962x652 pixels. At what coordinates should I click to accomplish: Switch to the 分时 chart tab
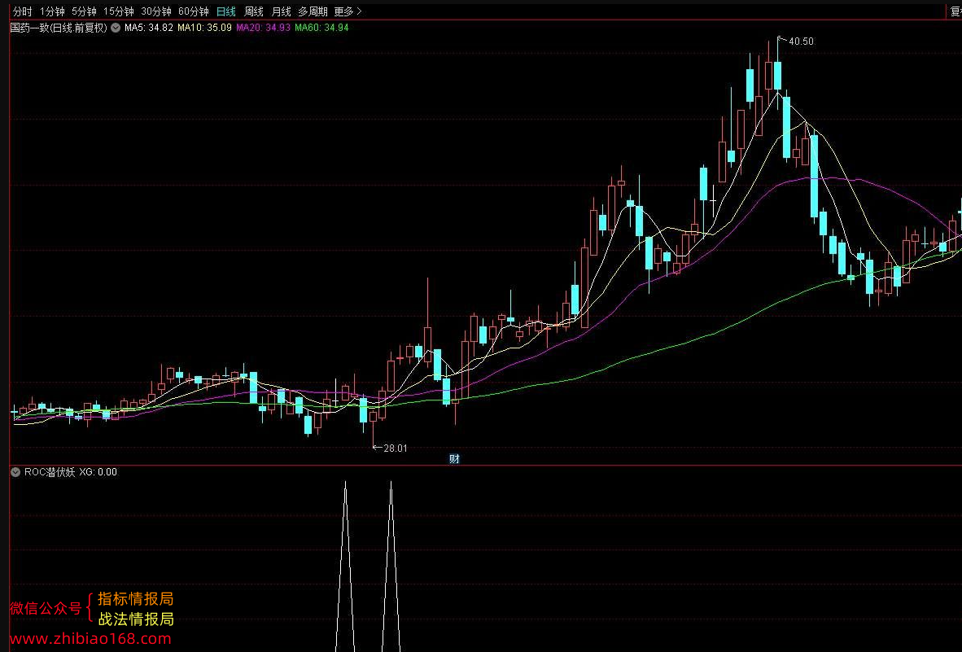pos(22,11)
